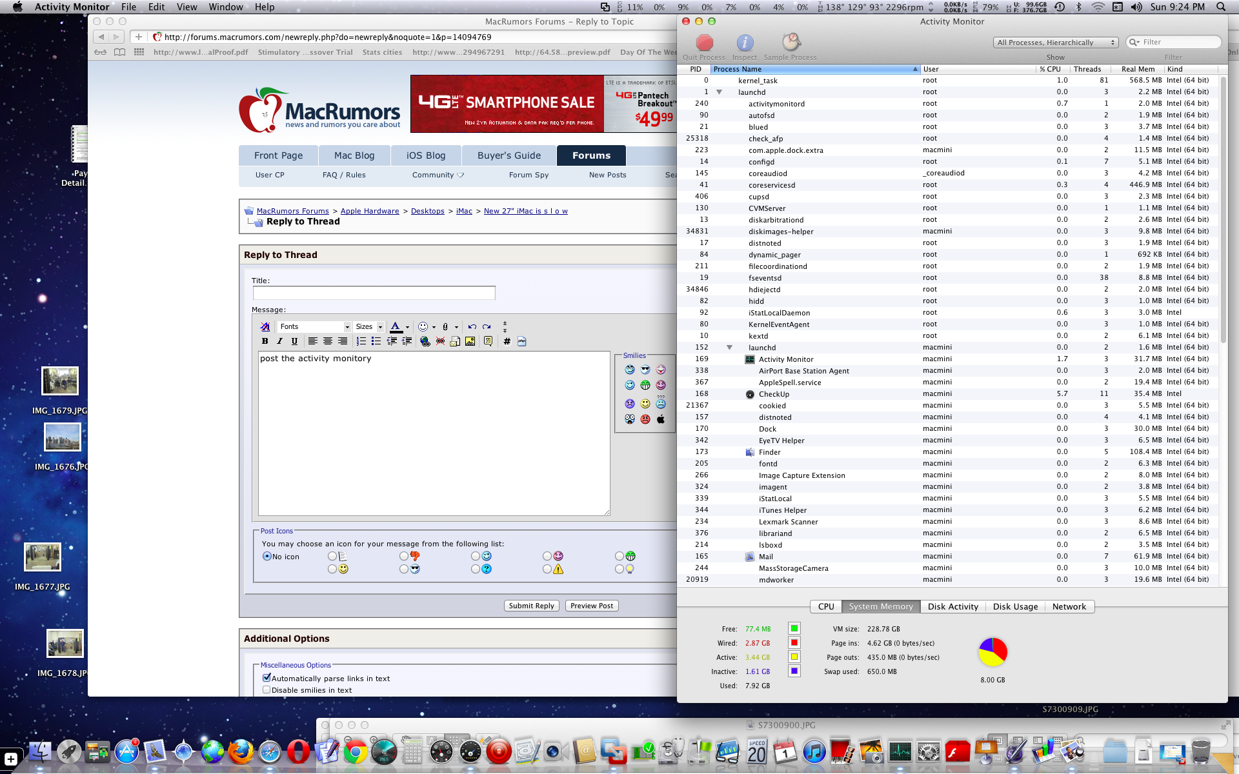The height and width of the screenshot is (774, 1239).
Task: Toggle Automatically parse links in text
Action: (267, 678)
